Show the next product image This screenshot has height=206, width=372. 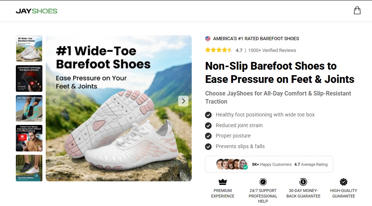coord(183,101)
